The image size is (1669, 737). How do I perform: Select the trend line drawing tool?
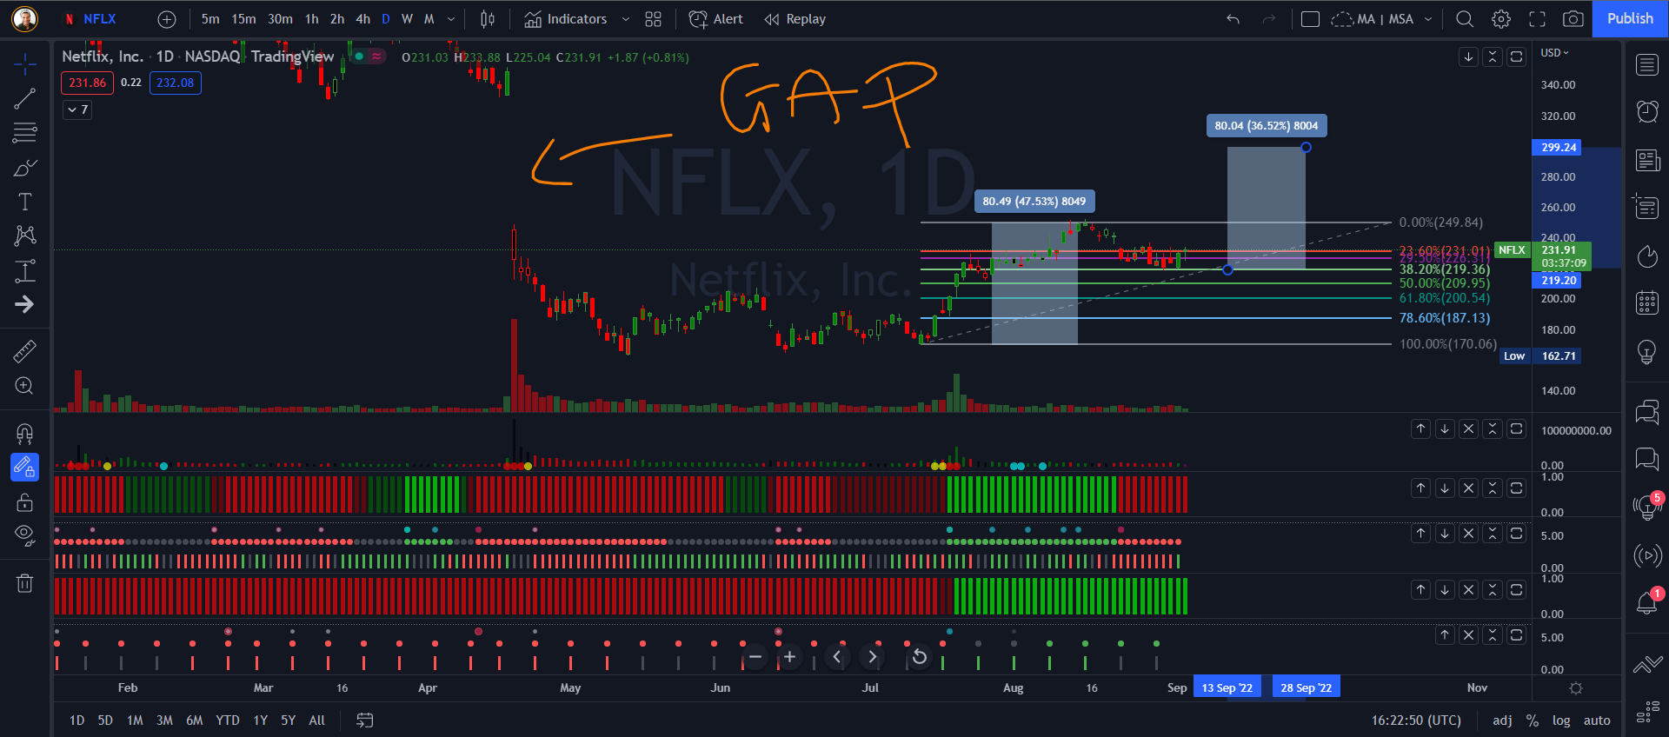point(24,98)
